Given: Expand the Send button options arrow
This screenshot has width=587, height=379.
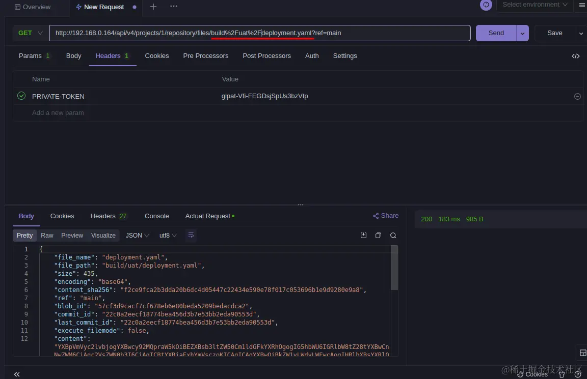Looking at the screenshot, I should pyautogui.click(x=523, y=33).
